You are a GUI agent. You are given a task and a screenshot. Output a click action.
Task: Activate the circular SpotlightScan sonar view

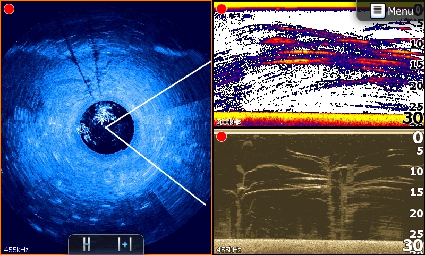pyautogui.click(x=106, y=127)
